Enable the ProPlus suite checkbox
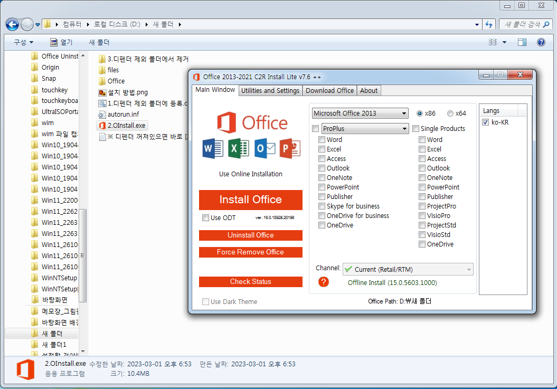The image size is (557, 389). click(315, 129)
